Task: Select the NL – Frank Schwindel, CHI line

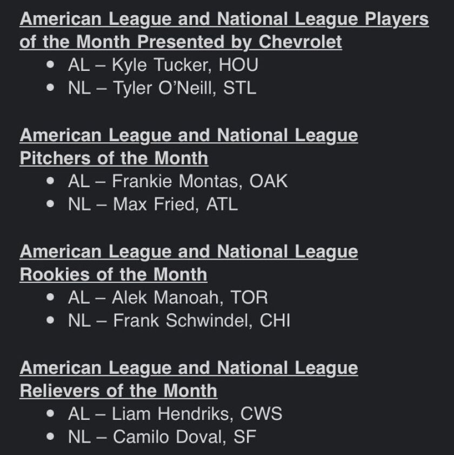Action: [179, 321]
